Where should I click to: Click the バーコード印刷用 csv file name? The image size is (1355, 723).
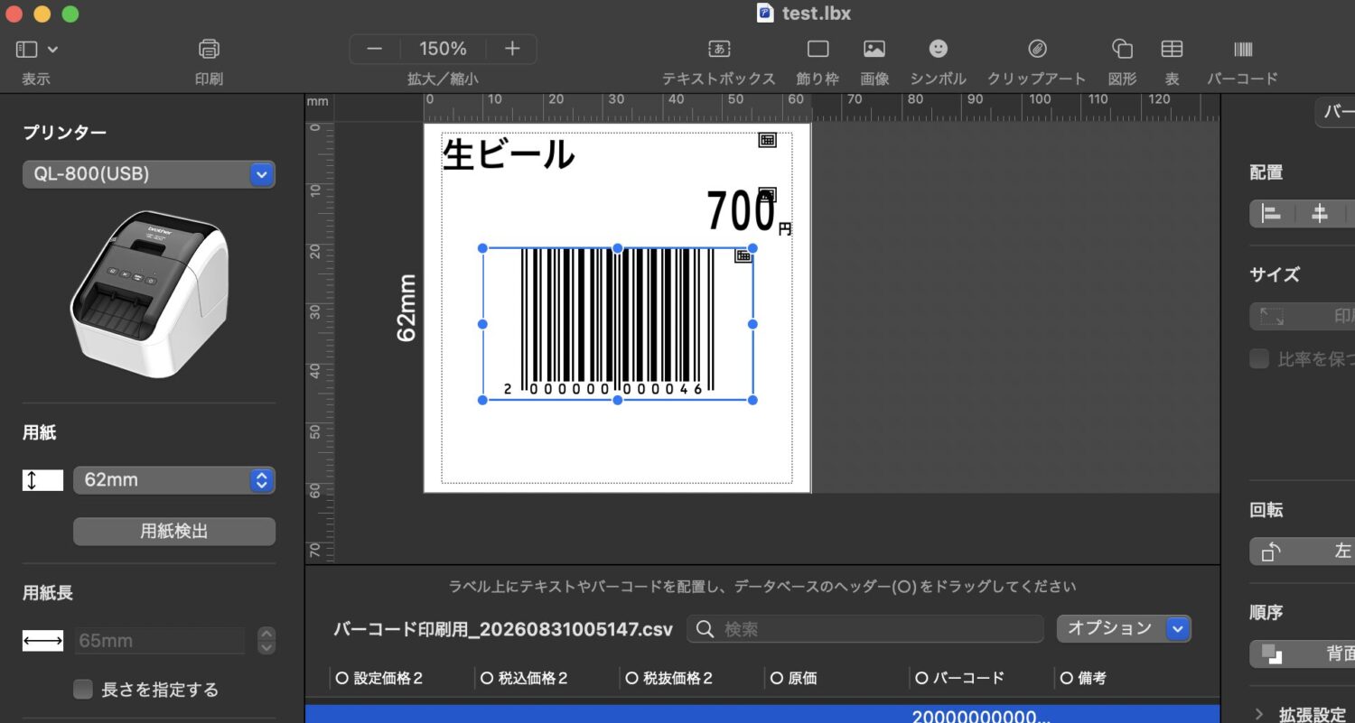[503, 629]
